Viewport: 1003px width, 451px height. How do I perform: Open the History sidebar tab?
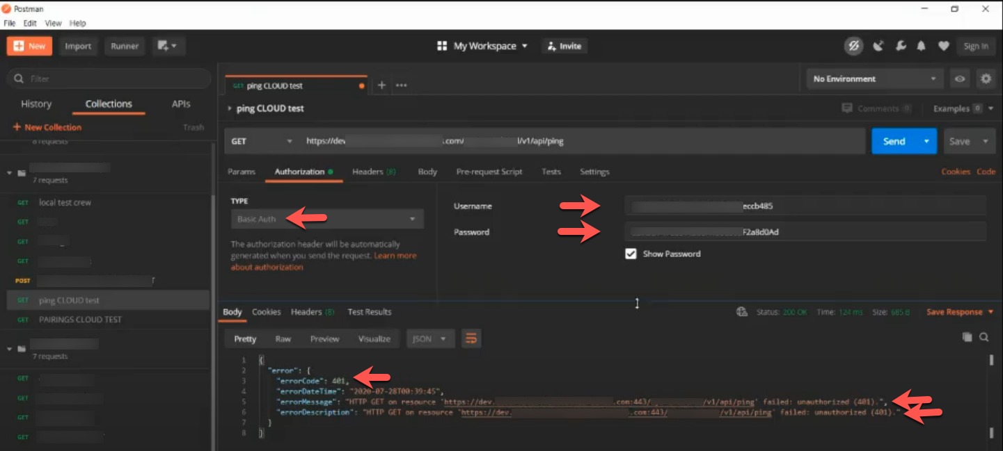pyautogui.click(x=36, y=104)
